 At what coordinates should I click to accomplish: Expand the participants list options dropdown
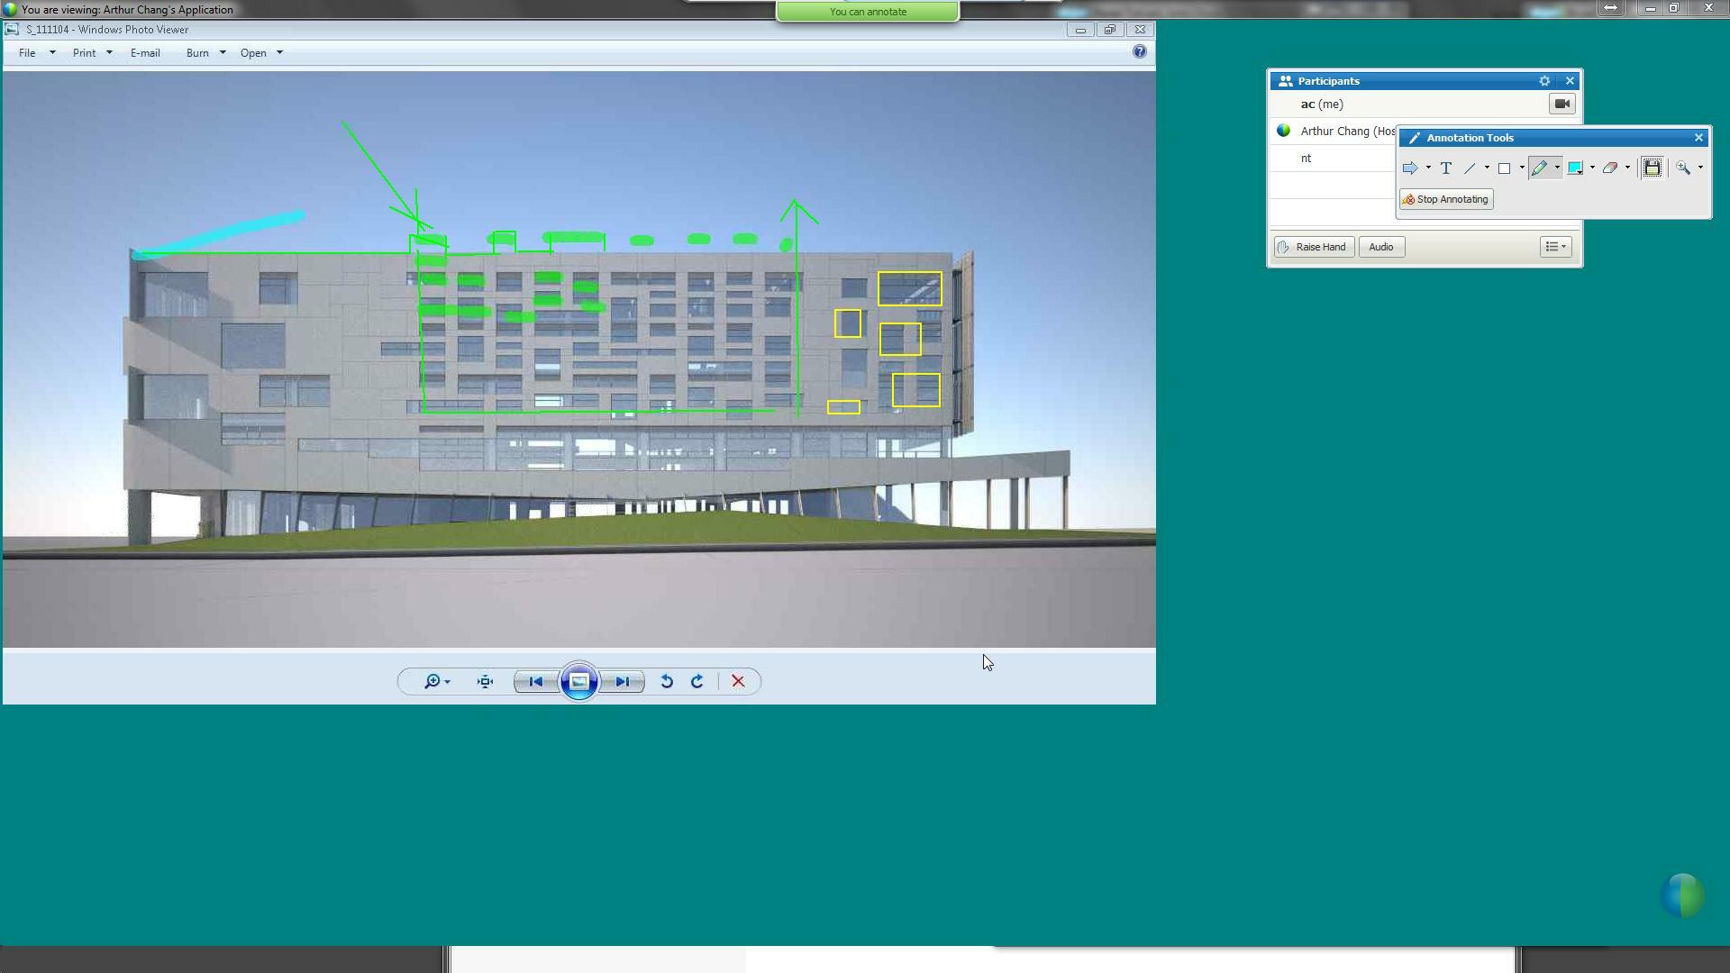pos(1555,247)
